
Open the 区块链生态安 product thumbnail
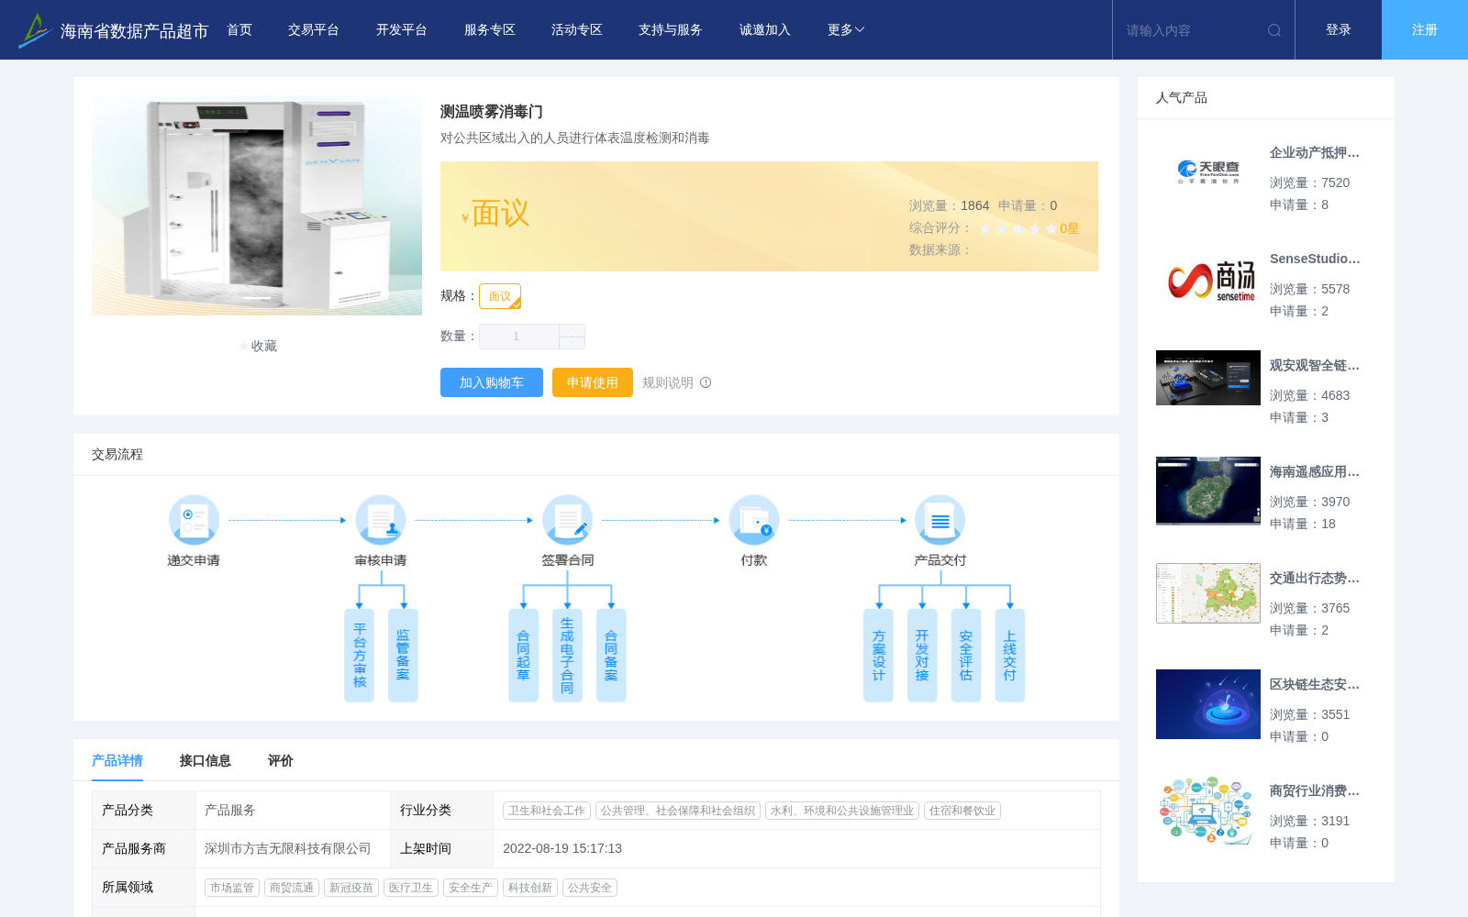click(1208, 704)
